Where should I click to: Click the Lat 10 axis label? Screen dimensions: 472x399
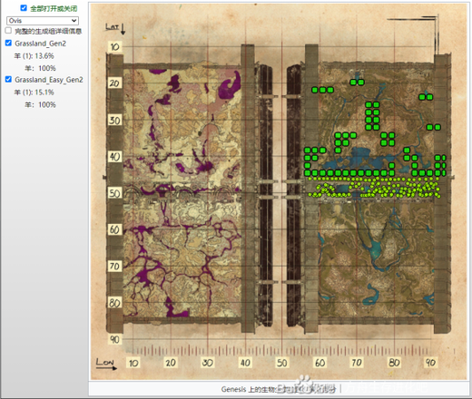[115, 47]
